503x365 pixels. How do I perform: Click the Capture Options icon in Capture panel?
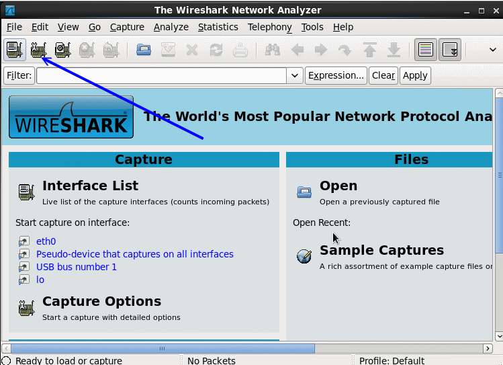point(26,308)
